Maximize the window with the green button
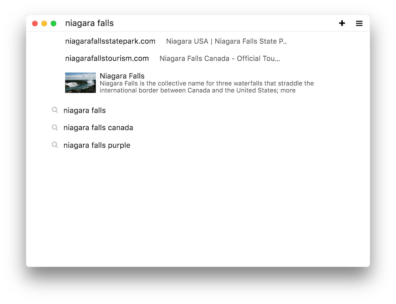This screenshot has width=396, height=304. (x=54, y=24)
